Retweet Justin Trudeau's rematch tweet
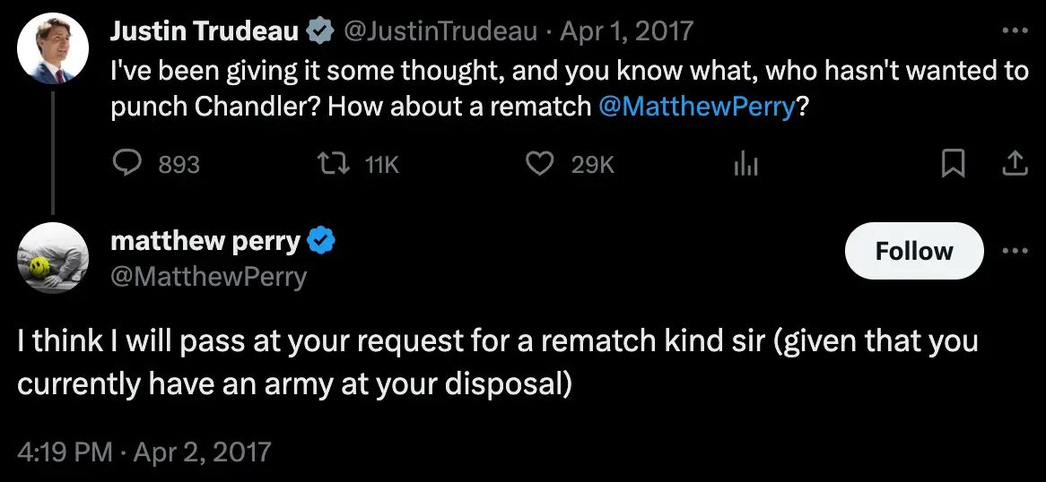 click(x=335, y=164)
